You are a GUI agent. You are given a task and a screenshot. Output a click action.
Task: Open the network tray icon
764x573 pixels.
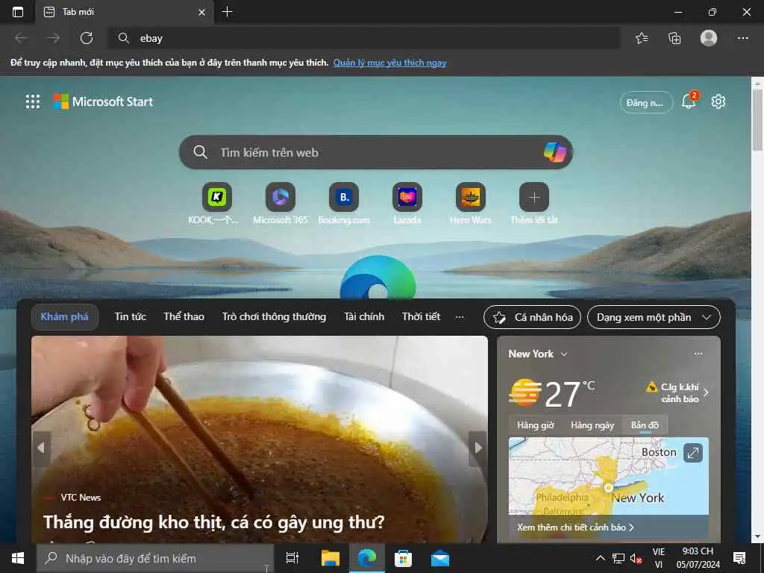click(x=619, y=558)
